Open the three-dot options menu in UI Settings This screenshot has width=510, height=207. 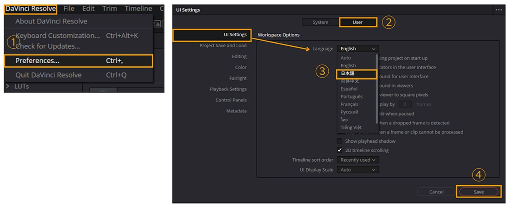[499, 10]
